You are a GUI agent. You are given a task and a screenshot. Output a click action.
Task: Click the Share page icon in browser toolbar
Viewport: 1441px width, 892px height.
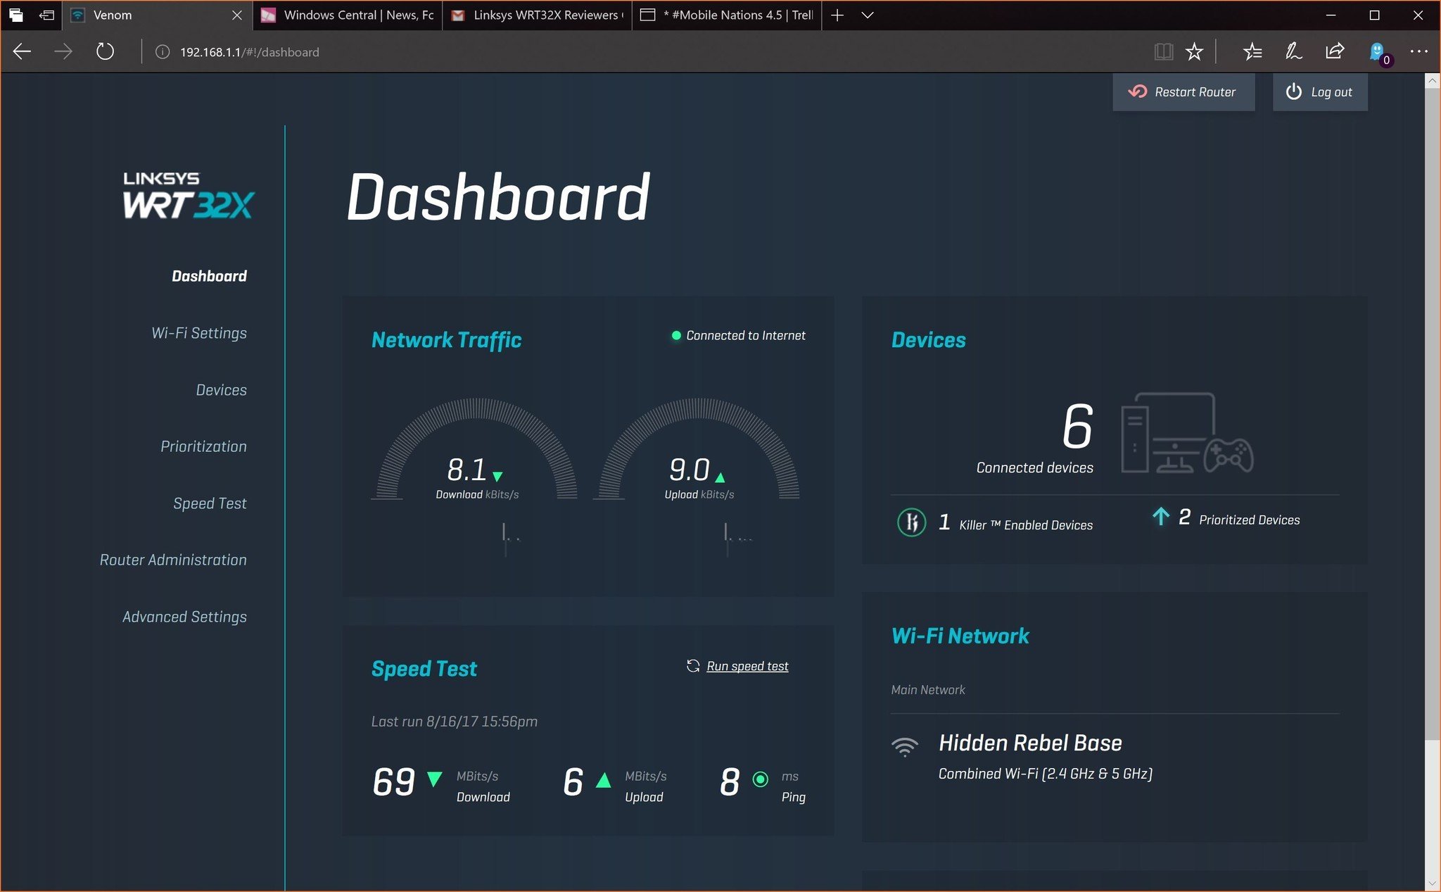click(1334, 51)
